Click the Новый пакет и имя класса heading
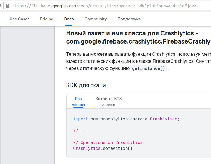 [139, 37]
